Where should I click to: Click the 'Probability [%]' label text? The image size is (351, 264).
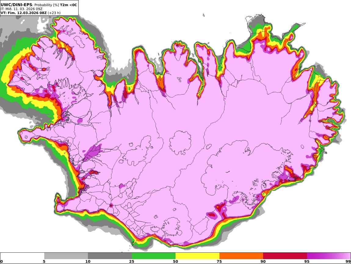click(47, 5)
